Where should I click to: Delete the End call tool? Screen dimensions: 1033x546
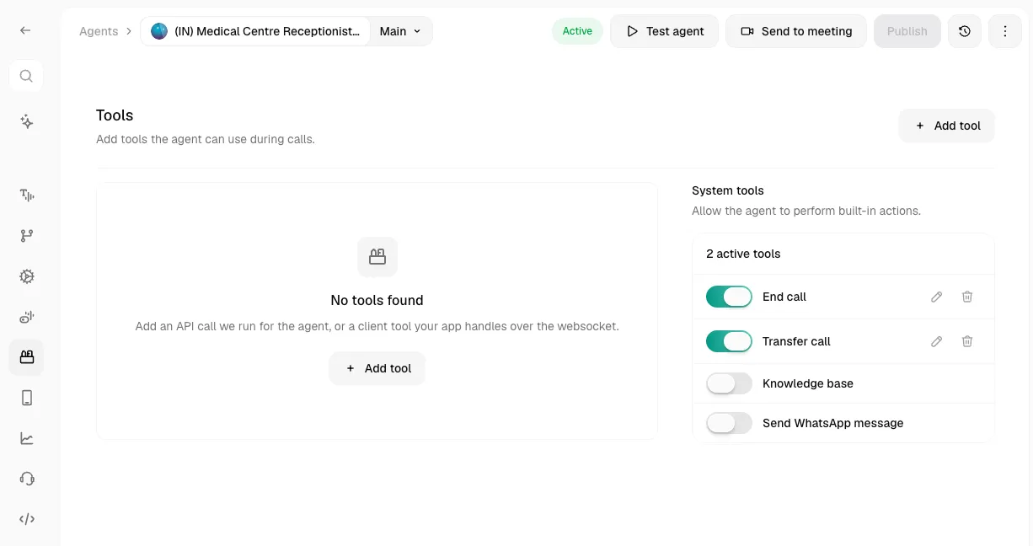967,297
